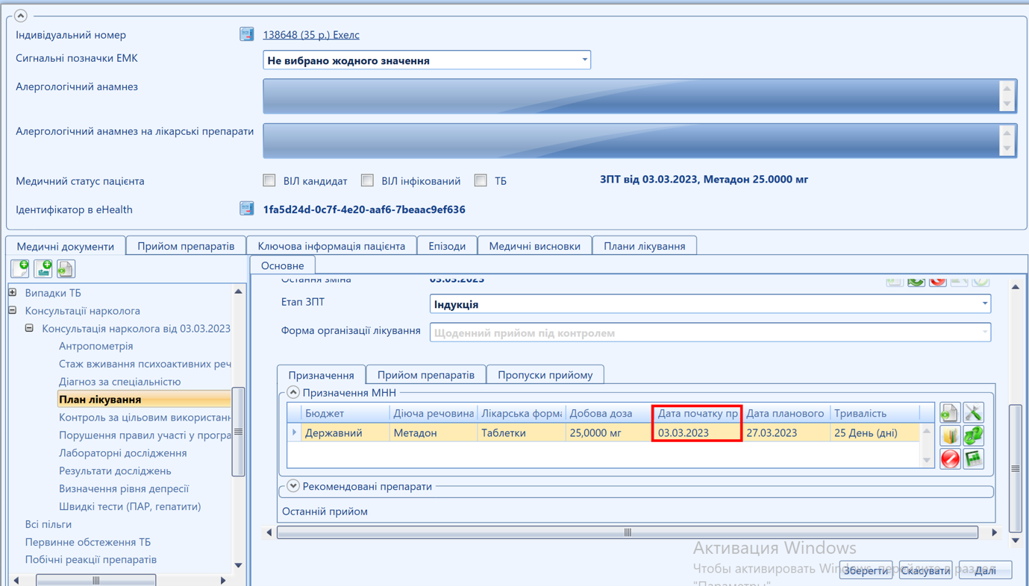Click the Зберегти button
1029x586 pixels.
pos(866,570)
